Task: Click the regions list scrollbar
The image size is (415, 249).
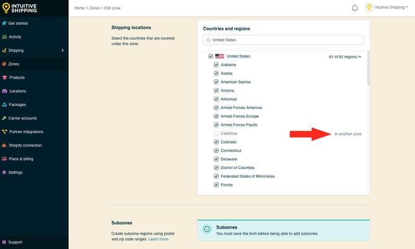Action: [367, 68]
